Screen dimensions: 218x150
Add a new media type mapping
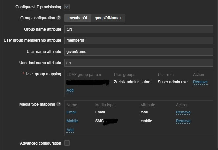click(70, 130)
